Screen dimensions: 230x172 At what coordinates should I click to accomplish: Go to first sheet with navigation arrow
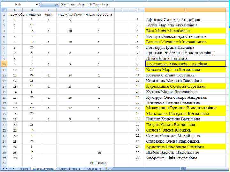click(3, 168)
